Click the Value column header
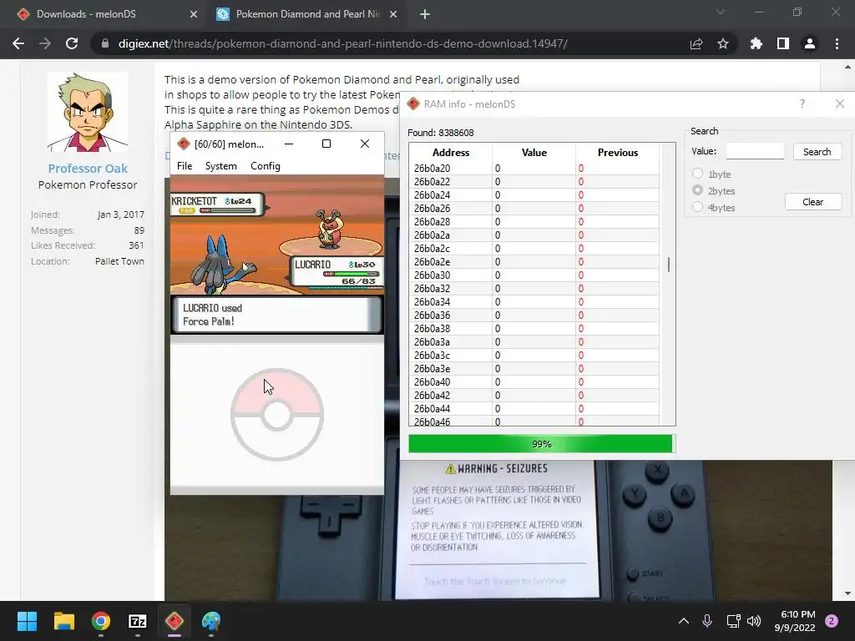The height and width of the screenshot is (641, 855). tap(534, 153)
